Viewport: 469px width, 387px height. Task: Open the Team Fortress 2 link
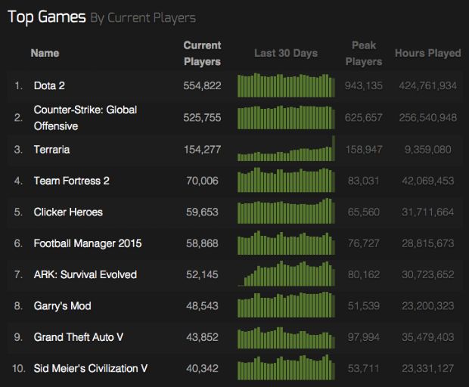coord(72,181)
